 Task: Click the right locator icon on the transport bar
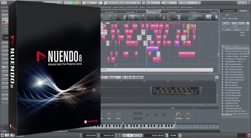pos(99,135)
